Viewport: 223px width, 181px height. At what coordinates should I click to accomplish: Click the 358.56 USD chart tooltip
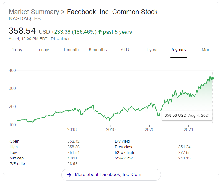coord(187,115)
